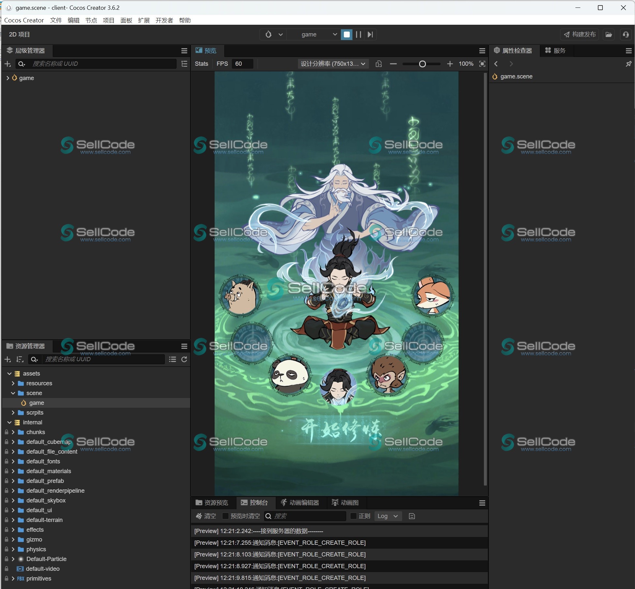Toggle the Stats display button
This screenshot has width=635, height=589.
(201, 64)
